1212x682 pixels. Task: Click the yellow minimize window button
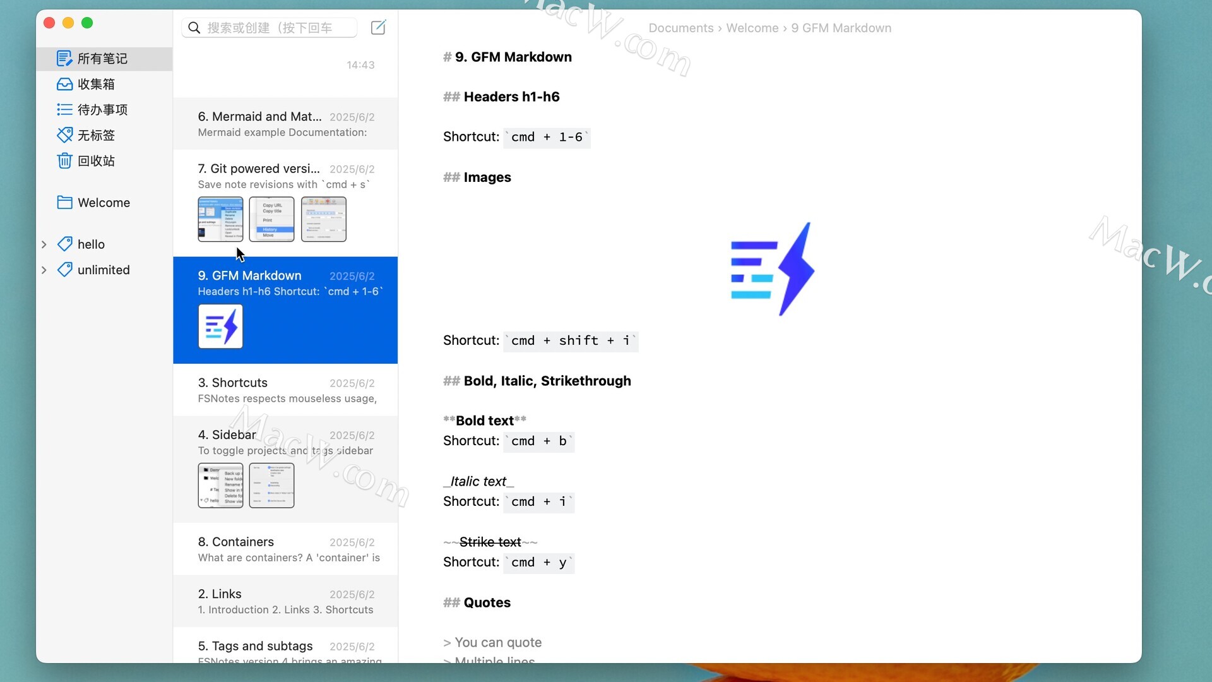coord(68,23)
